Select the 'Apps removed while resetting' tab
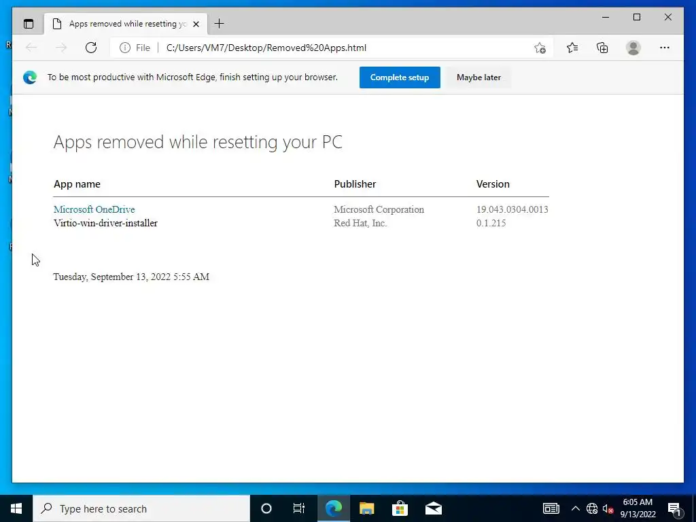 tap(126, 24)
